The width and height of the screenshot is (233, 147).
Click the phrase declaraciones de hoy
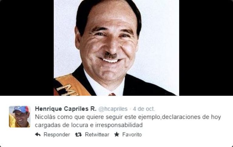[x=191, y=117]
